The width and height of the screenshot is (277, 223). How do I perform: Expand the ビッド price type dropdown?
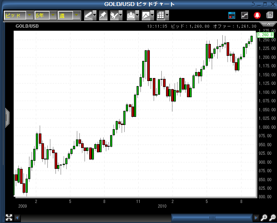point(29,15)
